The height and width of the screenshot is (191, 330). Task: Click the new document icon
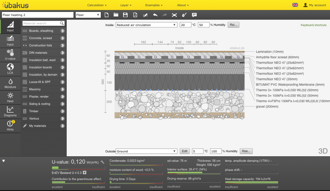pyautogui.click(x=107, y=15)
